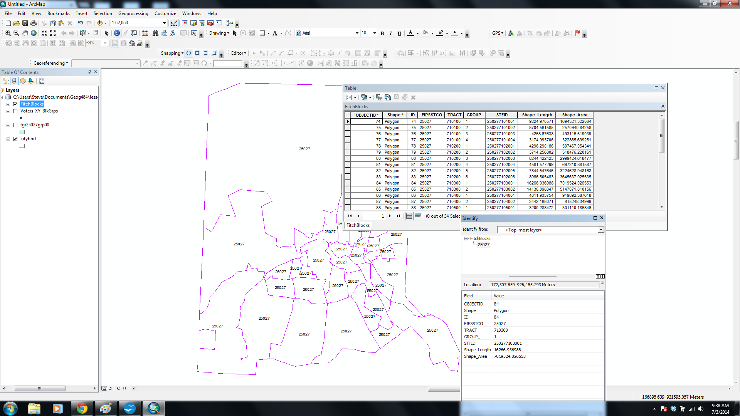Uncheck the citybnd layer checkbox
The height and width of the screenshot is (416, 740).
tap(15, 139)
